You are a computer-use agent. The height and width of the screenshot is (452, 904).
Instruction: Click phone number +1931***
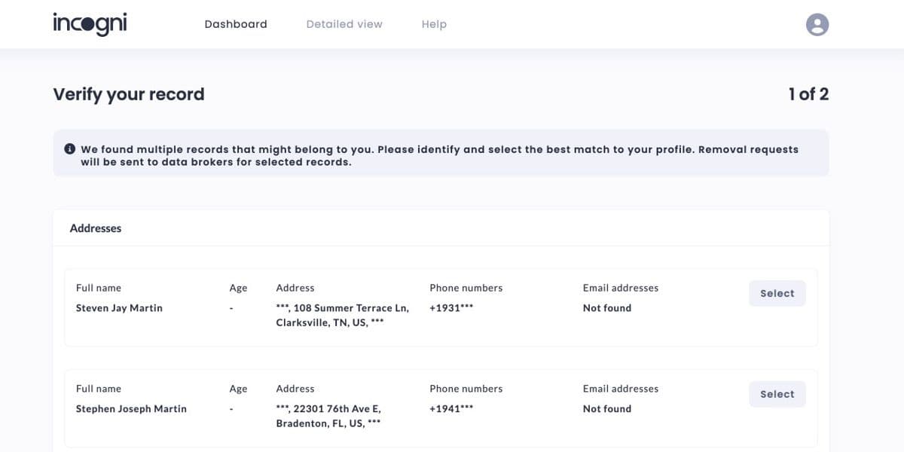point(451,308)
